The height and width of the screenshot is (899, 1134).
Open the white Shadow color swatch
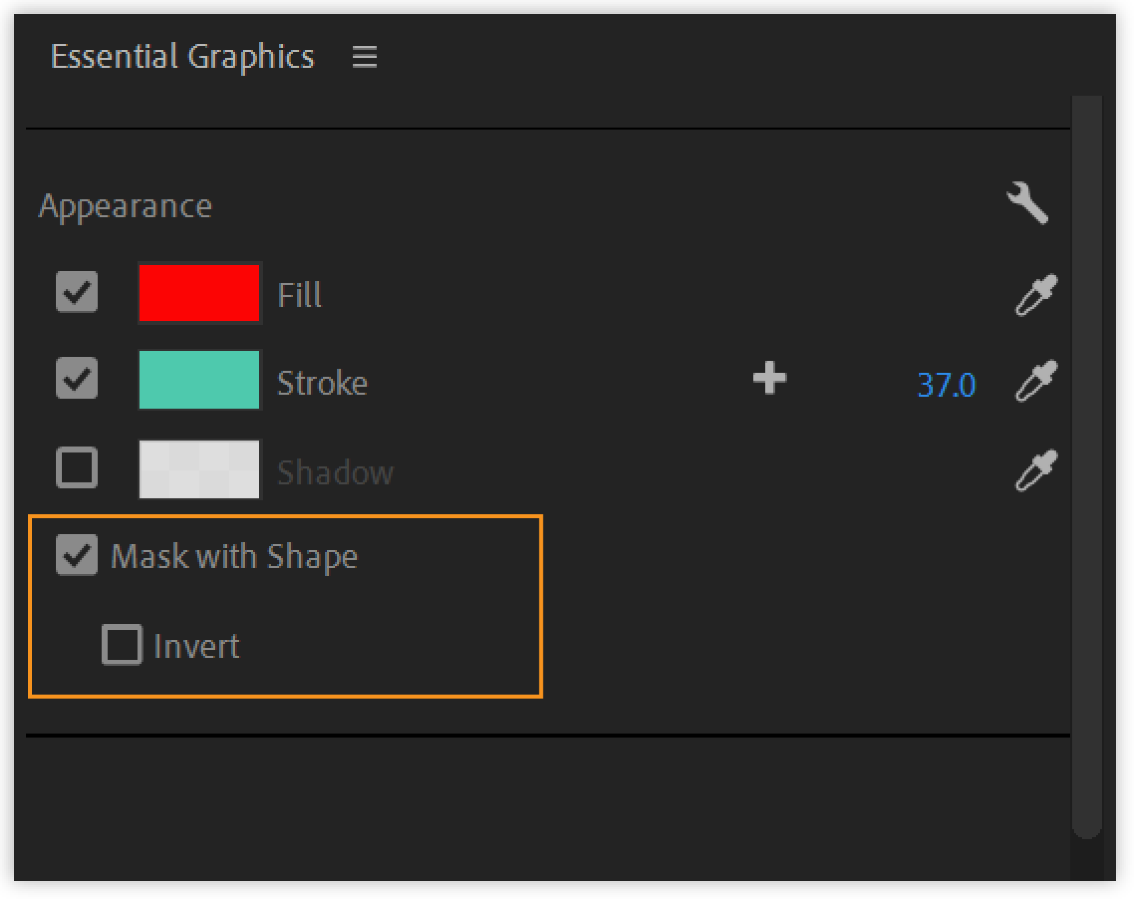[x=199, y=470]
